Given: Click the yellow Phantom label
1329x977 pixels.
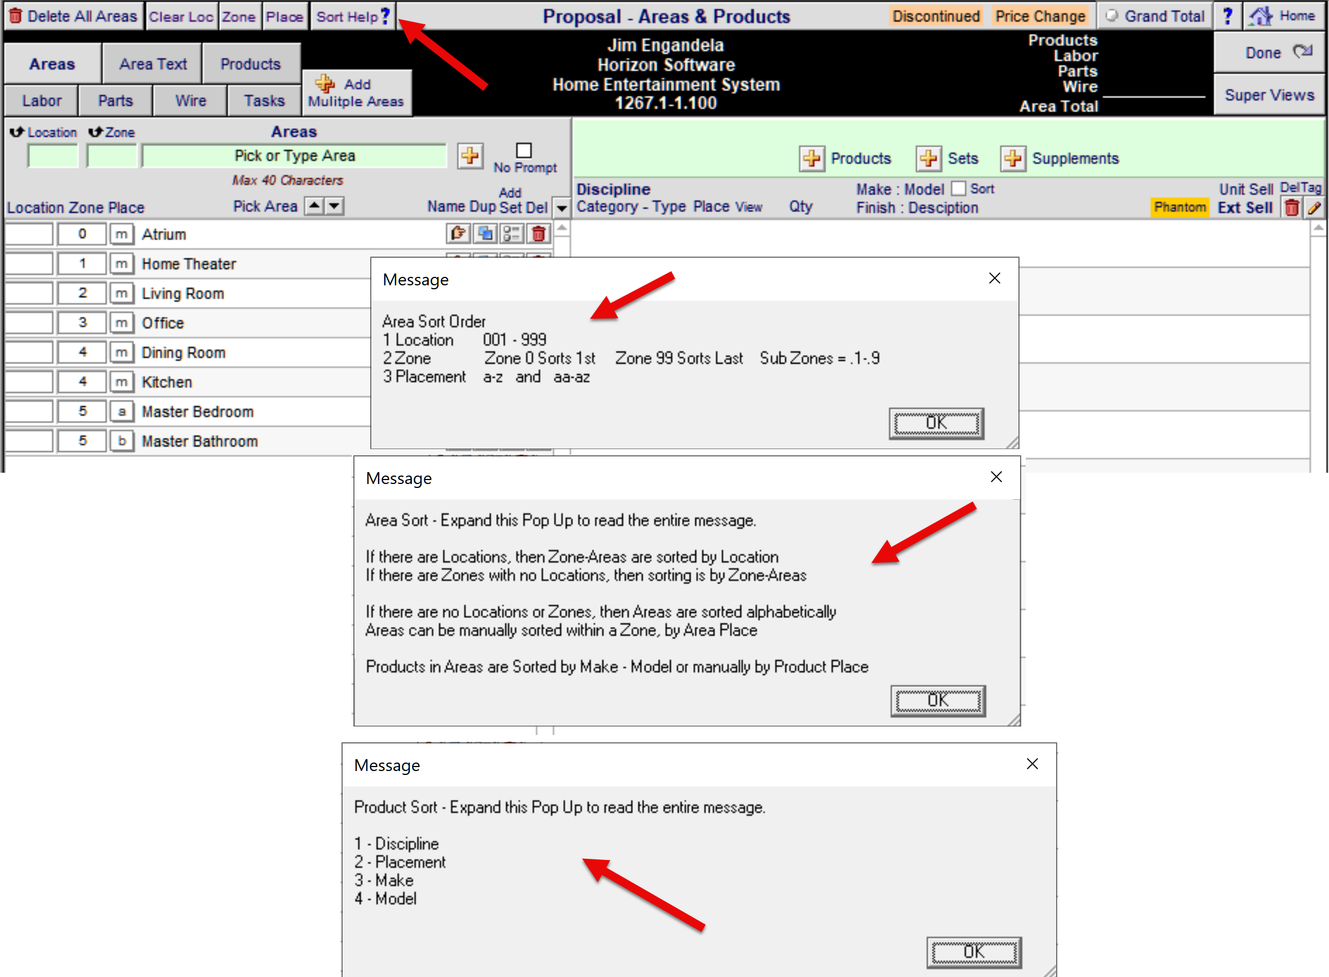Looking at the screenshot, I should 1180,207.
